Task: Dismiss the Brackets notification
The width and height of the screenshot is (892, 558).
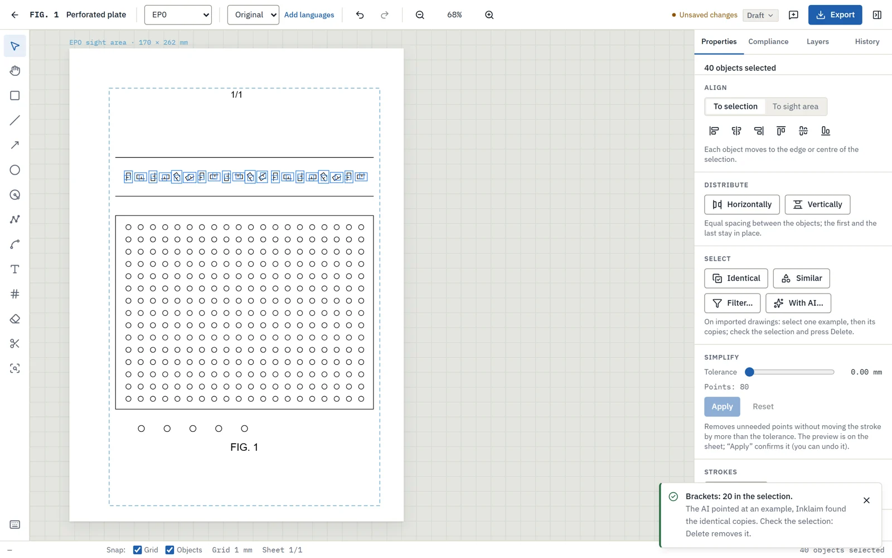Action: (x=866, y=501)
